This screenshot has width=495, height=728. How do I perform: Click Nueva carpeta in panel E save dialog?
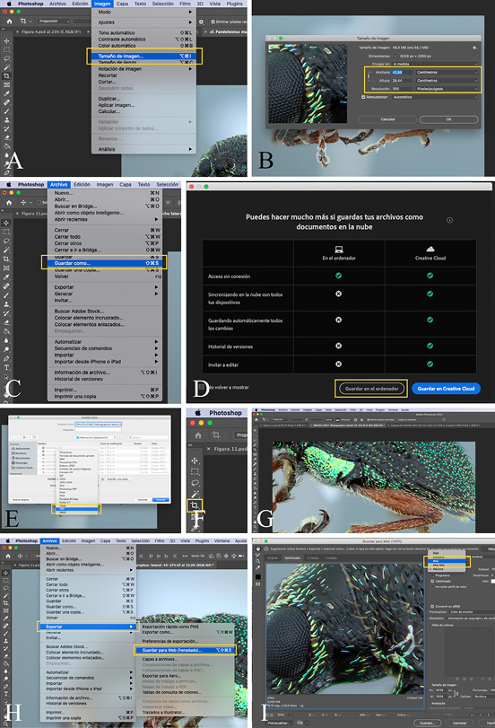click(21, 500)
